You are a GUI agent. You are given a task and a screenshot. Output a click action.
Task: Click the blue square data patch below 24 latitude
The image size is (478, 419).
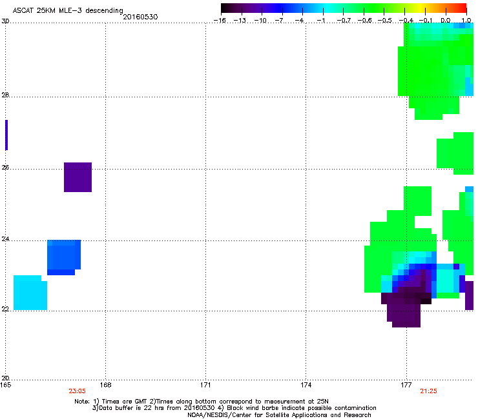pyautogui.click(x=64, y=257)
